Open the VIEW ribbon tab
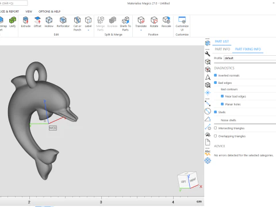The width and height of the screenshot is (276, 207). (x=29, y=11)
